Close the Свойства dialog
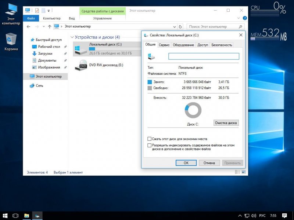Image resolution: width=294 pixels, height=220 pixels. click(241, 35)
